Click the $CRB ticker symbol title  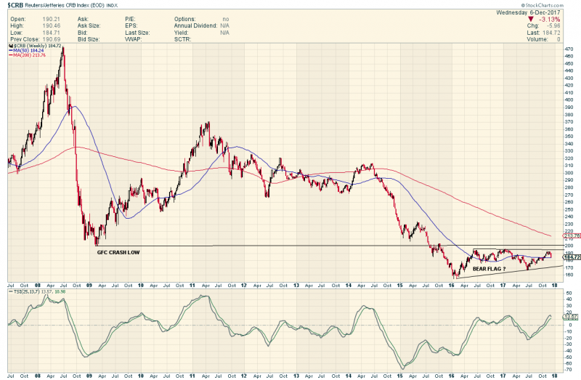15,5
